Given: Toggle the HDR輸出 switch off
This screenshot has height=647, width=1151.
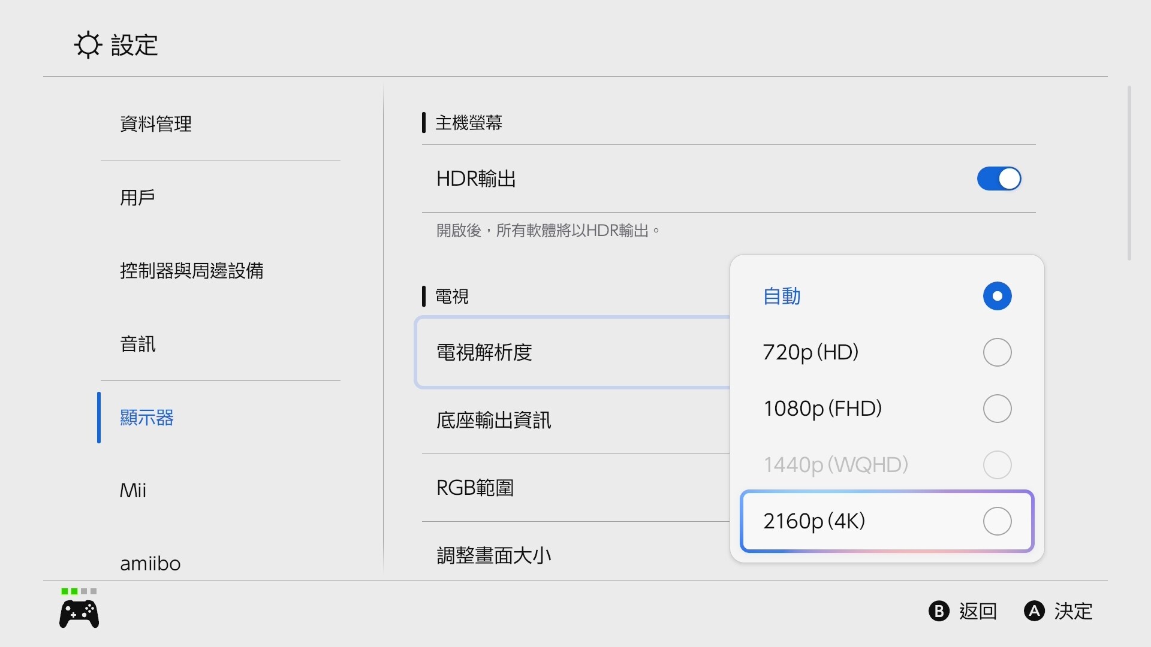Looking at the screenshot, I should [999, 179].
